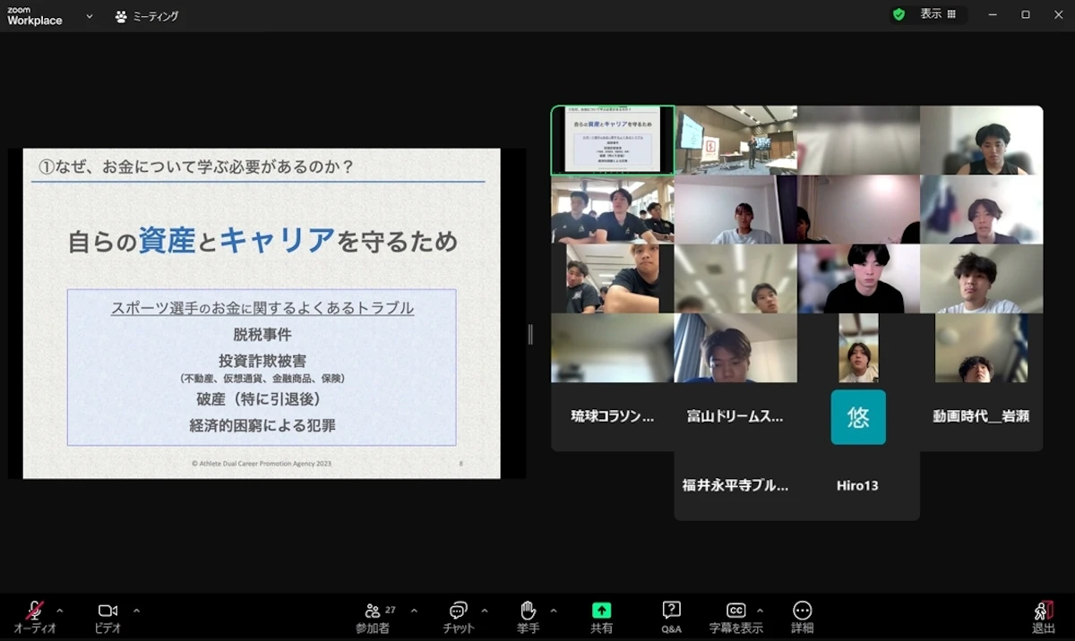Click the green 共有 share screen button
1075x641 pixels.
click(x=601, y=617)
